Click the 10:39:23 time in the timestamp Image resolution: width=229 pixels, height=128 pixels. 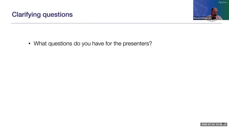[221, 124]
